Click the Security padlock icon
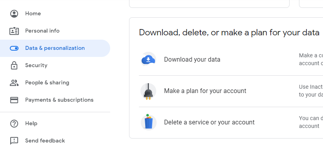The width and height of the screenshot is (323, 146). coord(14,66)
